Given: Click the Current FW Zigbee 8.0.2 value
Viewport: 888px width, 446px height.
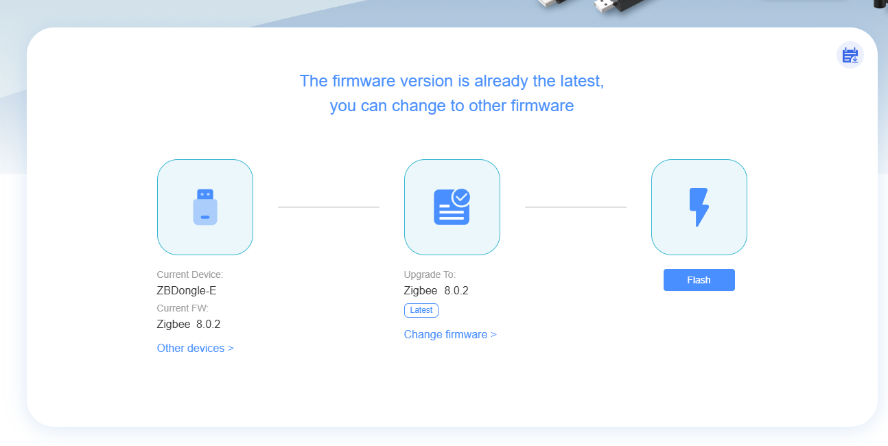Looking at the screenshot, I should pyautogui.click(x=189, y=324).
